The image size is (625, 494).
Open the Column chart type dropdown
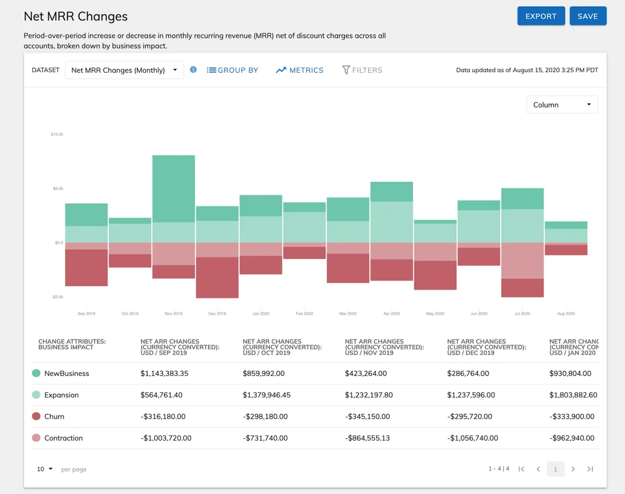coord(562,105)
